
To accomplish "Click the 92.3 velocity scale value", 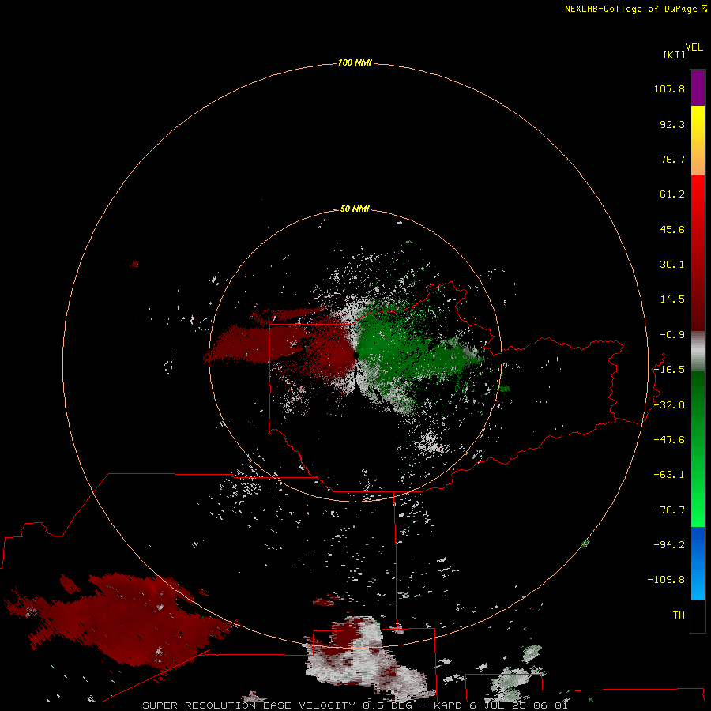I will 672,124.
